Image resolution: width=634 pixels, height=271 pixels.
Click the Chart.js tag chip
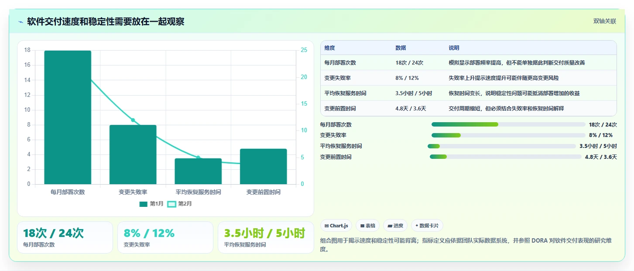(x=336, y=226)
